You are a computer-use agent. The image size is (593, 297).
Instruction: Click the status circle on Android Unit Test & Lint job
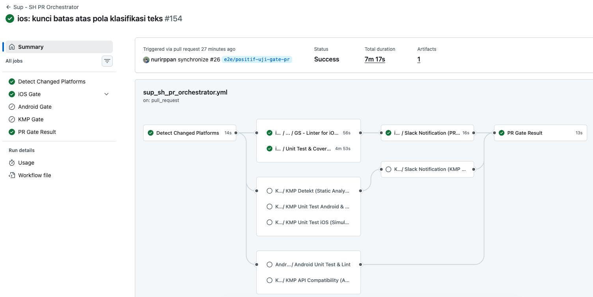tap(270, 265)
